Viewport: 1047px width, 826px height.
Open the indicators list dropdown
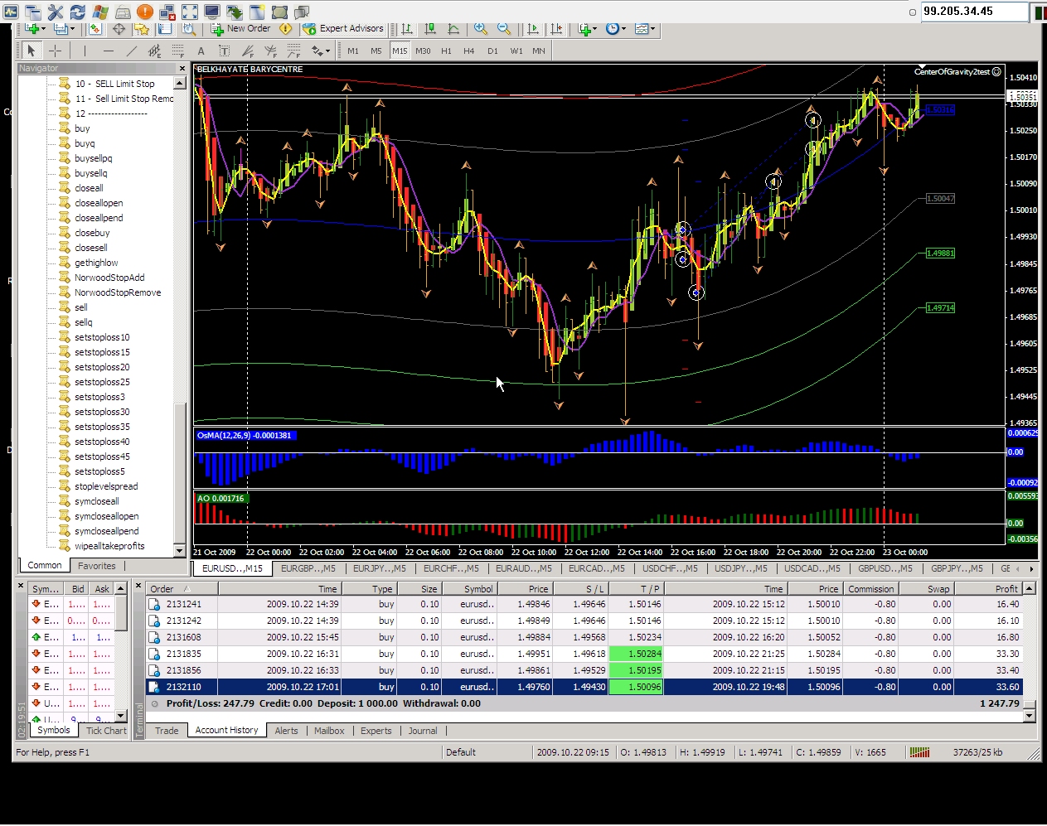pos(588,29)
